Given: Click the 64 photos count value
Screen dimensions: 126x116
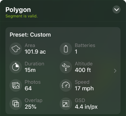Looking at the screenshot, I should click(28, 88).
